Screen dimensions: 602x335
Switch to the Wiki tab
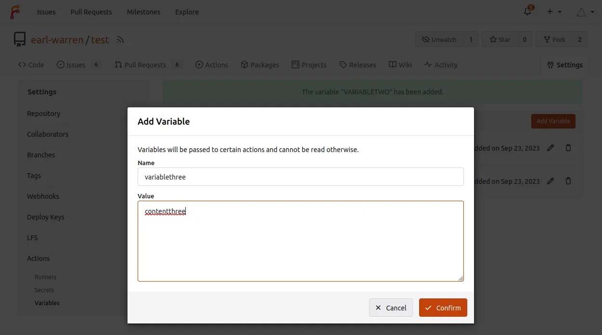point(400,64)
